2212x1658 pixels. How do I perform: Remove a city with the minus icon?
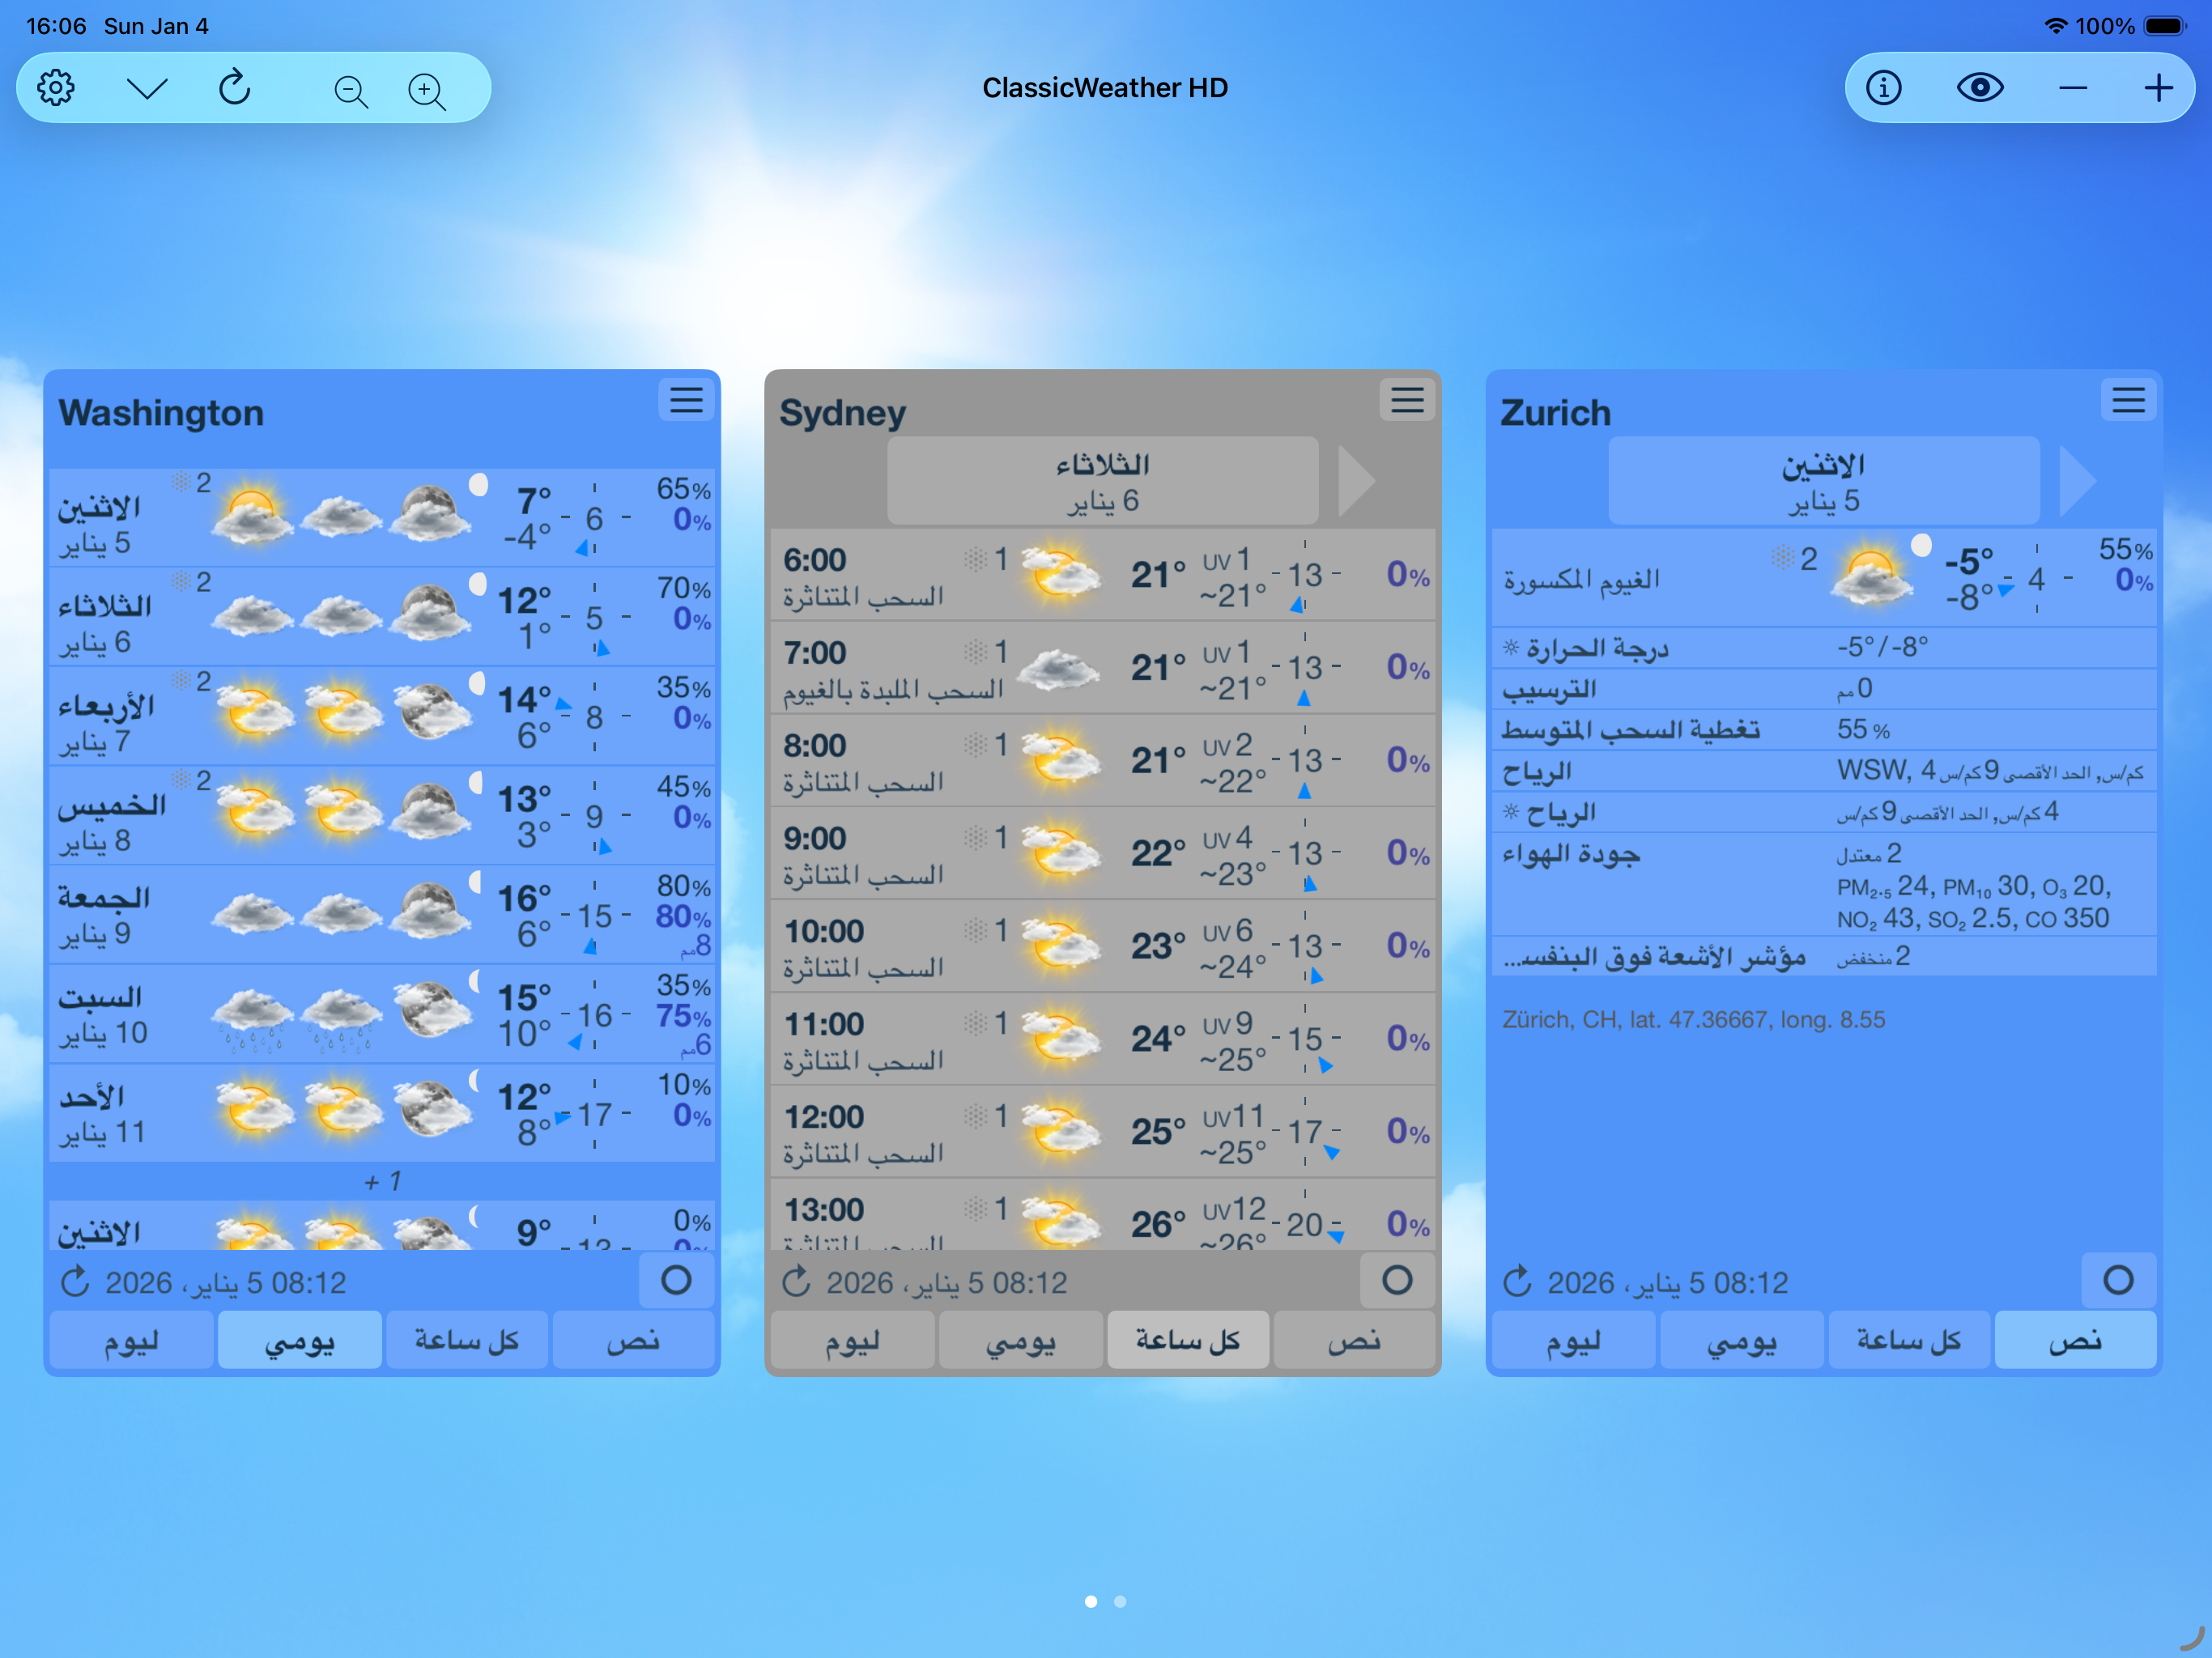pyautogui.click(x=2073, y=87)
